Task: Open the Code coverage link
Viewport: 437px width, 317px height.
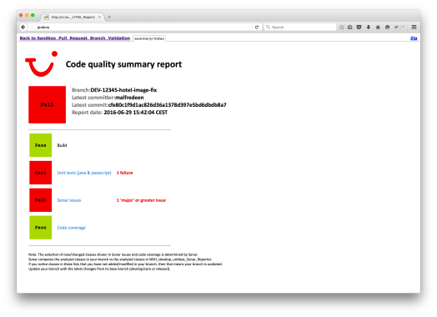Action: point(72,228)
